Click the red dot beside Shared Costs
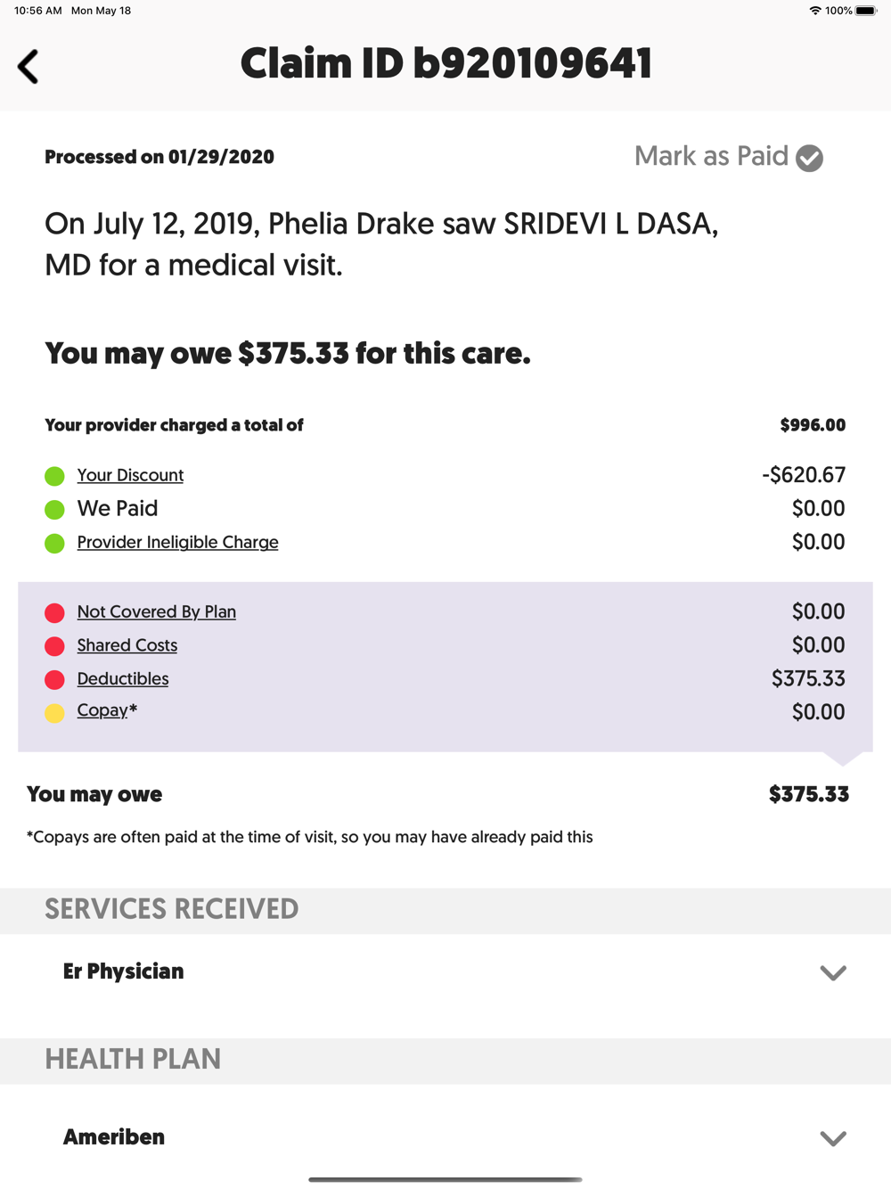Screen dimensions: 891x1189 pyautogui.click(x=54, y=646)
